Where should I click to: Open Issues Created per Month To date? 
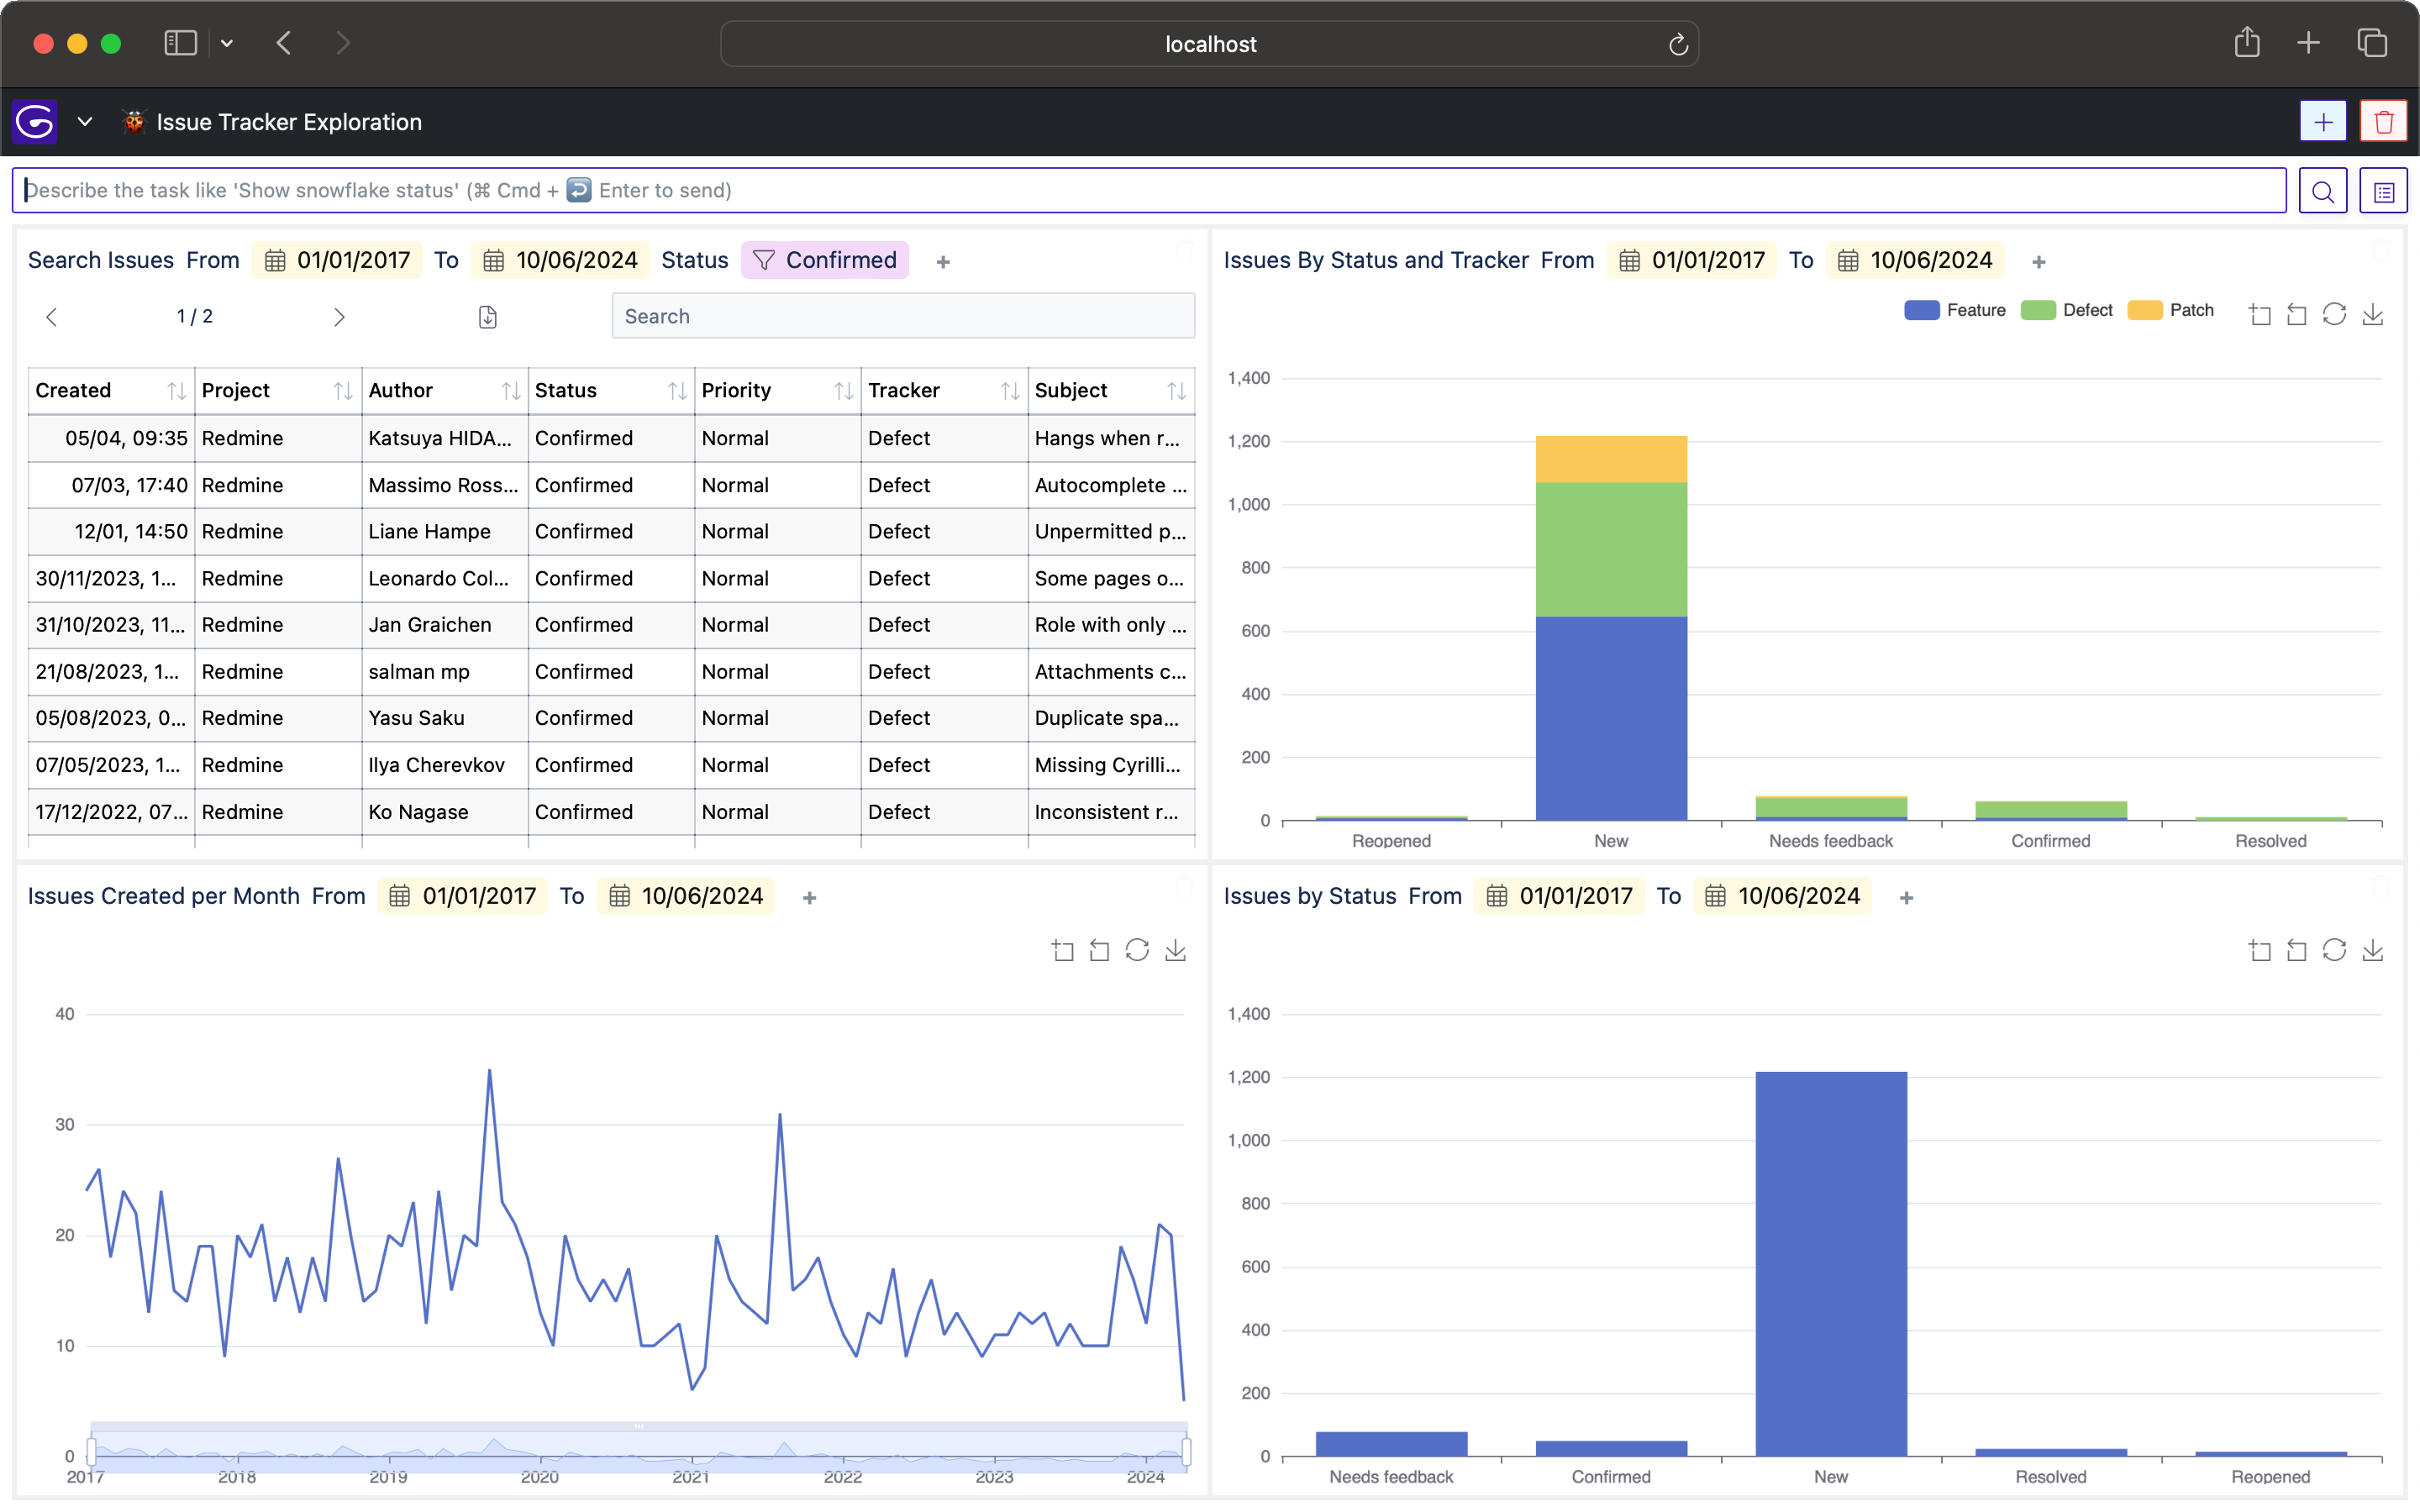(686, 896)
